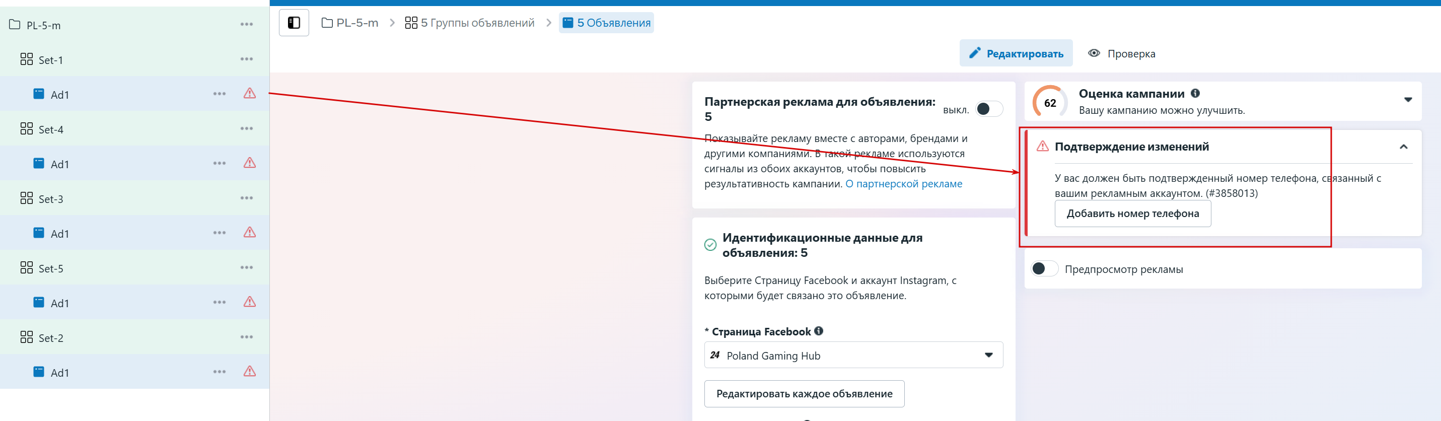Open the more options menu for Set-1

247,59
